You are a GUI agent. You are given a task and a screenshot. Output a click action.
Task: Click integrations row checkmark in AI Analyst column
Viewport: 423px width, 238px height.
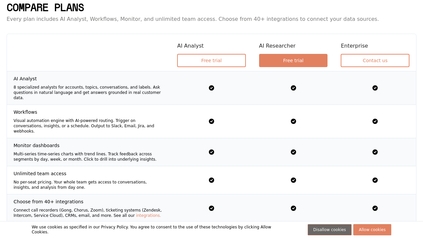[211, 208]
